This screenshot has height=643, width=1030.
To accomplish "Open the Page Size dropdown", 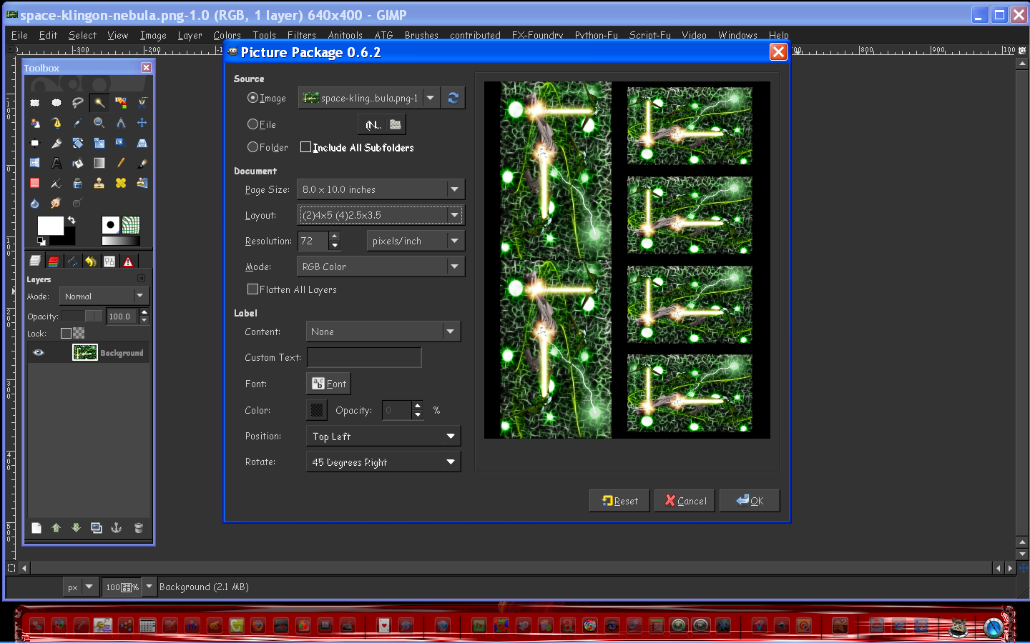I will [x=381, y=189].
